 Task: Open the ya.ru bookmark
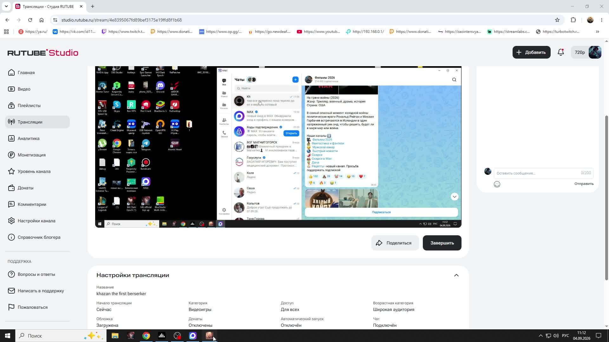click(x=33, y=32)
